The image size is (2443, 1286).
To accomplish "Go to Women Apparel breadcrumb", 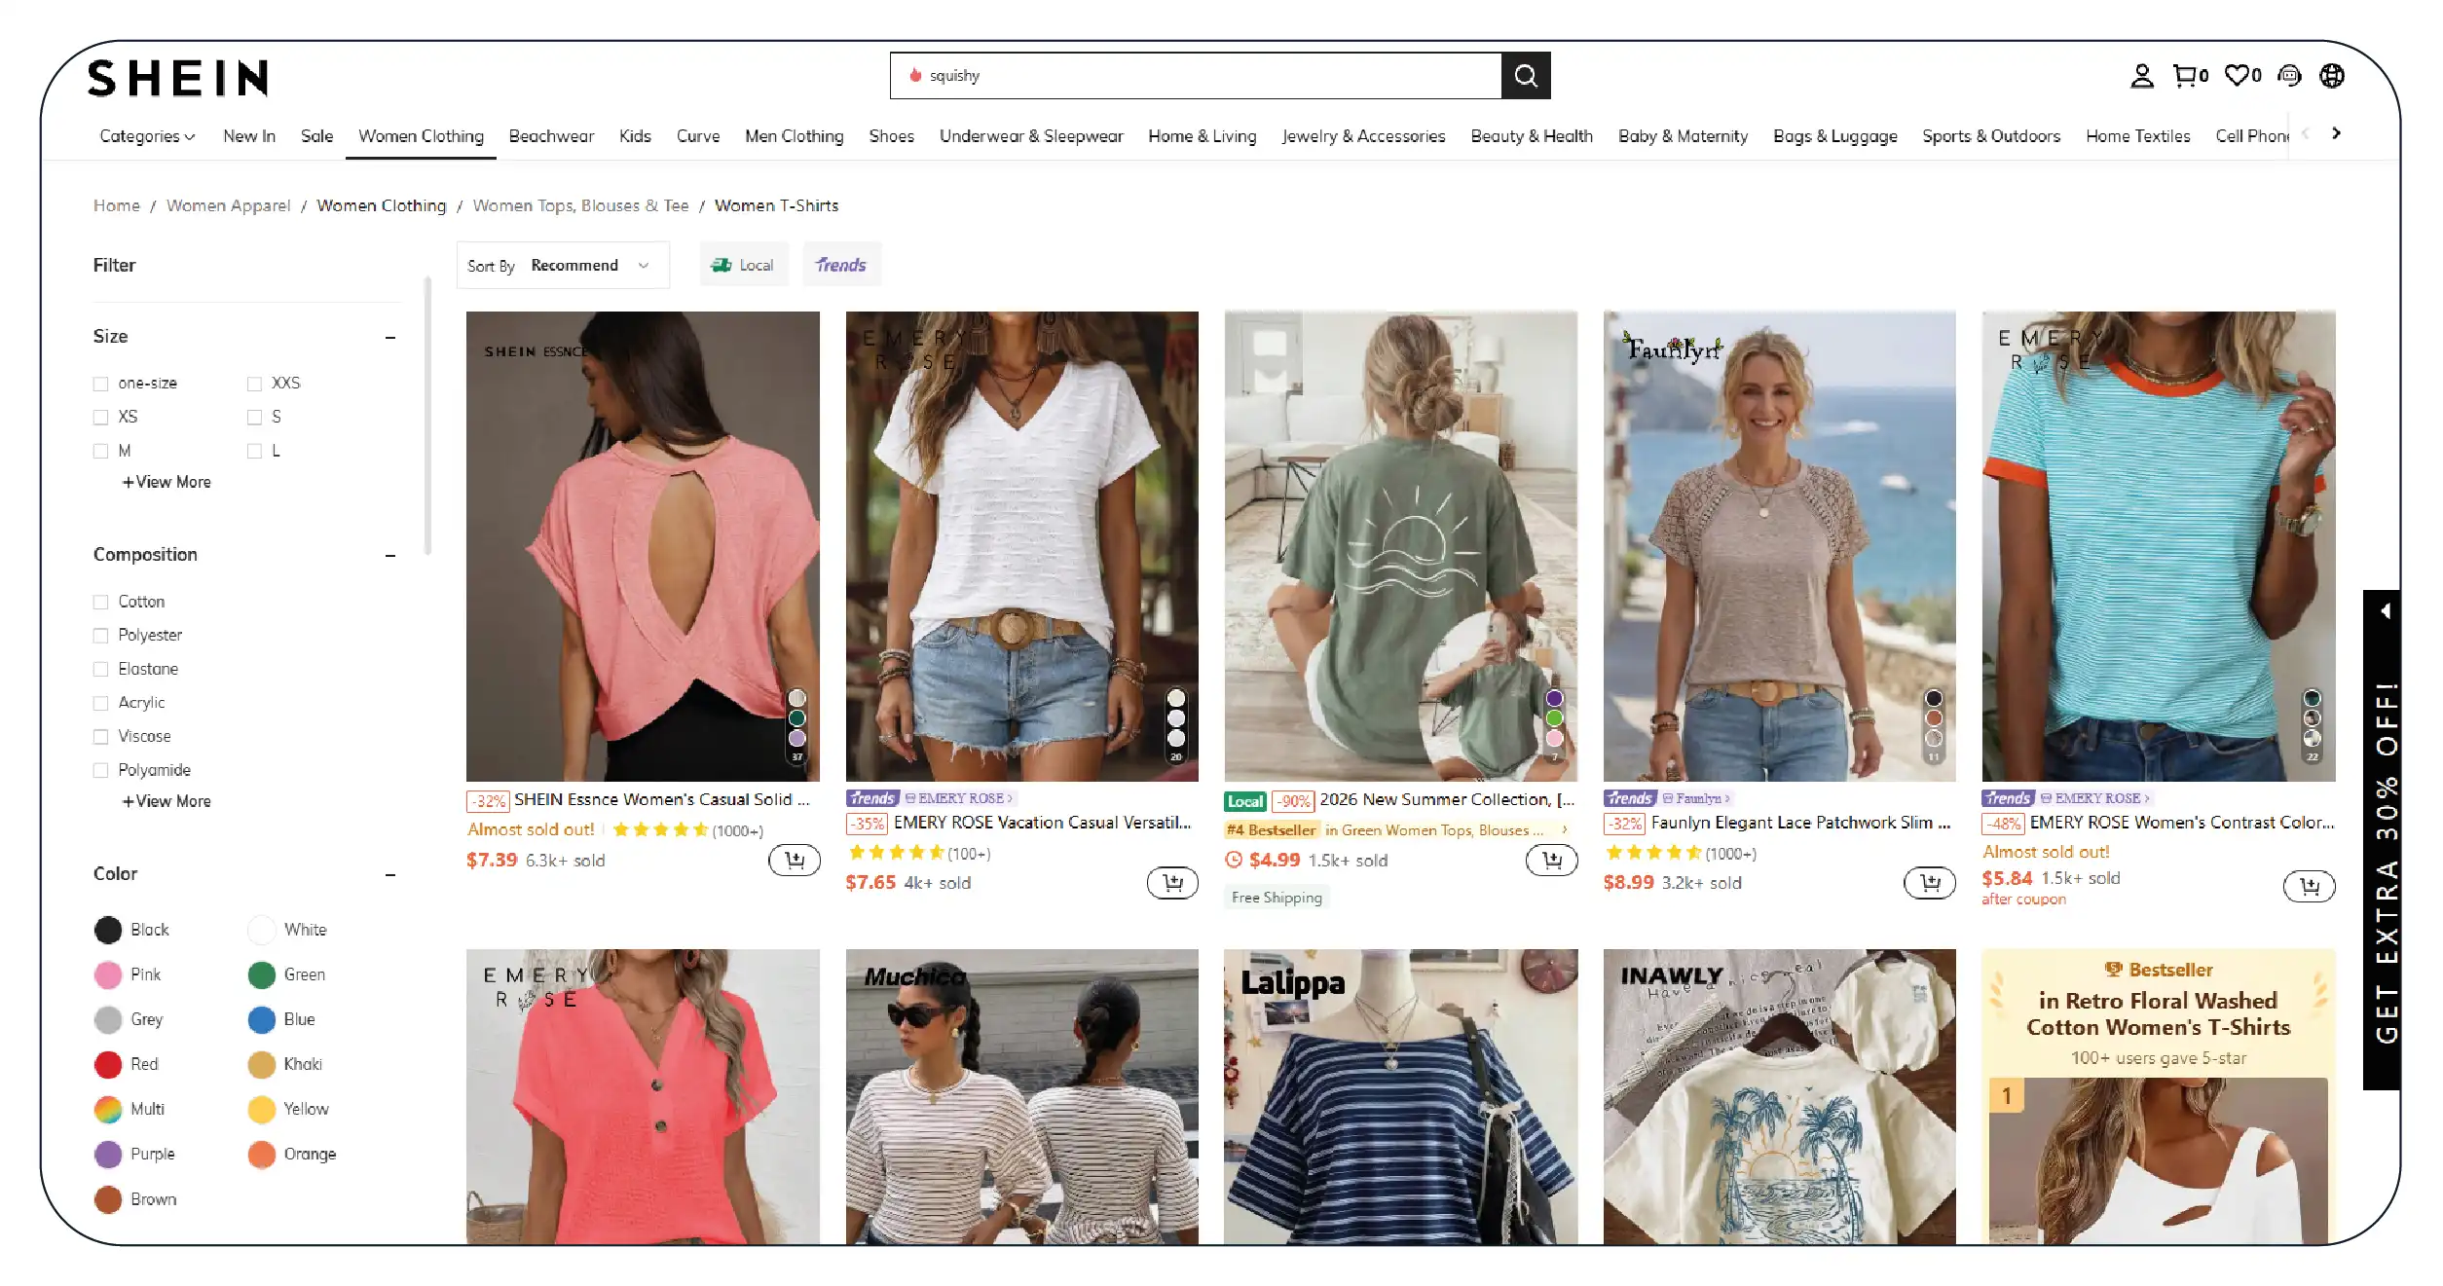I will tap(228, 205).
